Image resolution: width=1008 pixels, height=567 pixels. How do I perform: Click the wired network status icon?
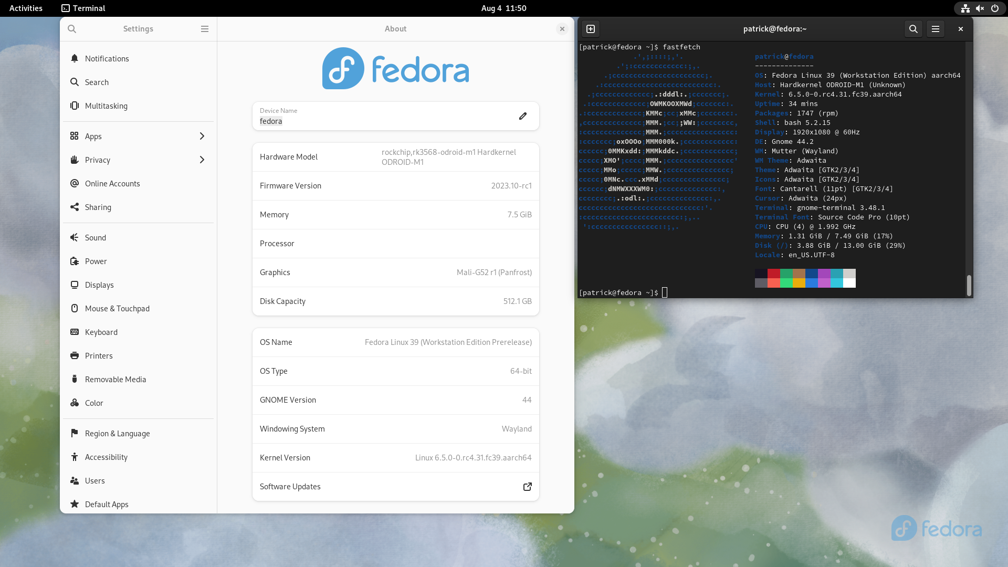point(965,8)
